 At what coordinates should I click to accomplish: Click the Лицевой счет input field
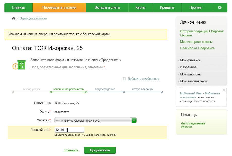tap(69, 130)
